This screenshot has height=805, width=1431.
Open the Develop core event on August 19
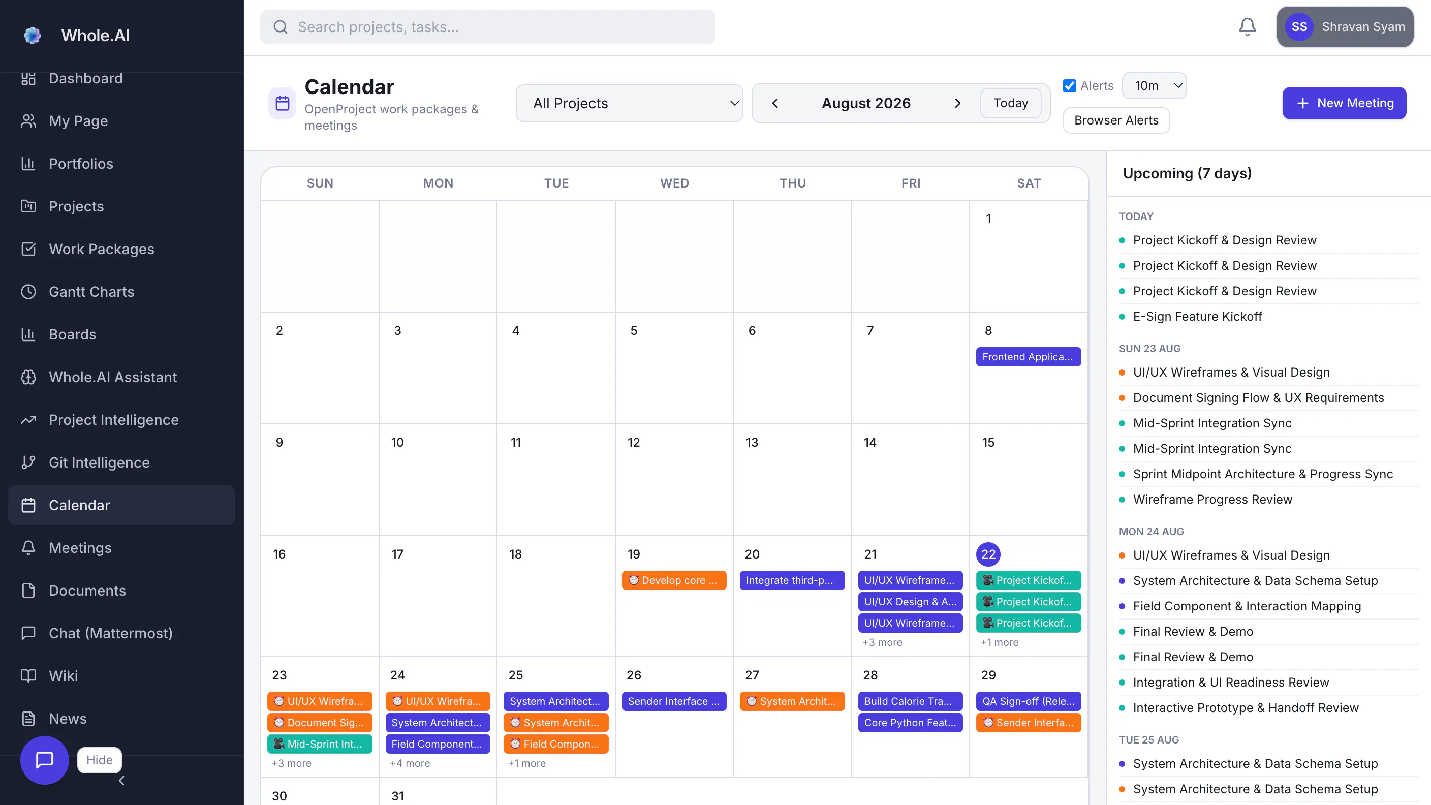click(x=674, y=580)
